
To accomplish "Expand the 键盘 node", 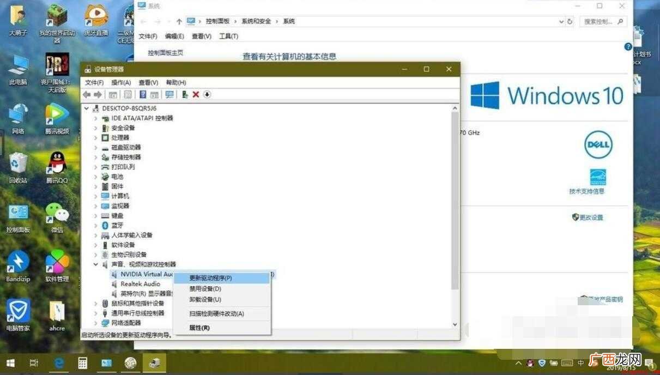I will pos(95,216).
